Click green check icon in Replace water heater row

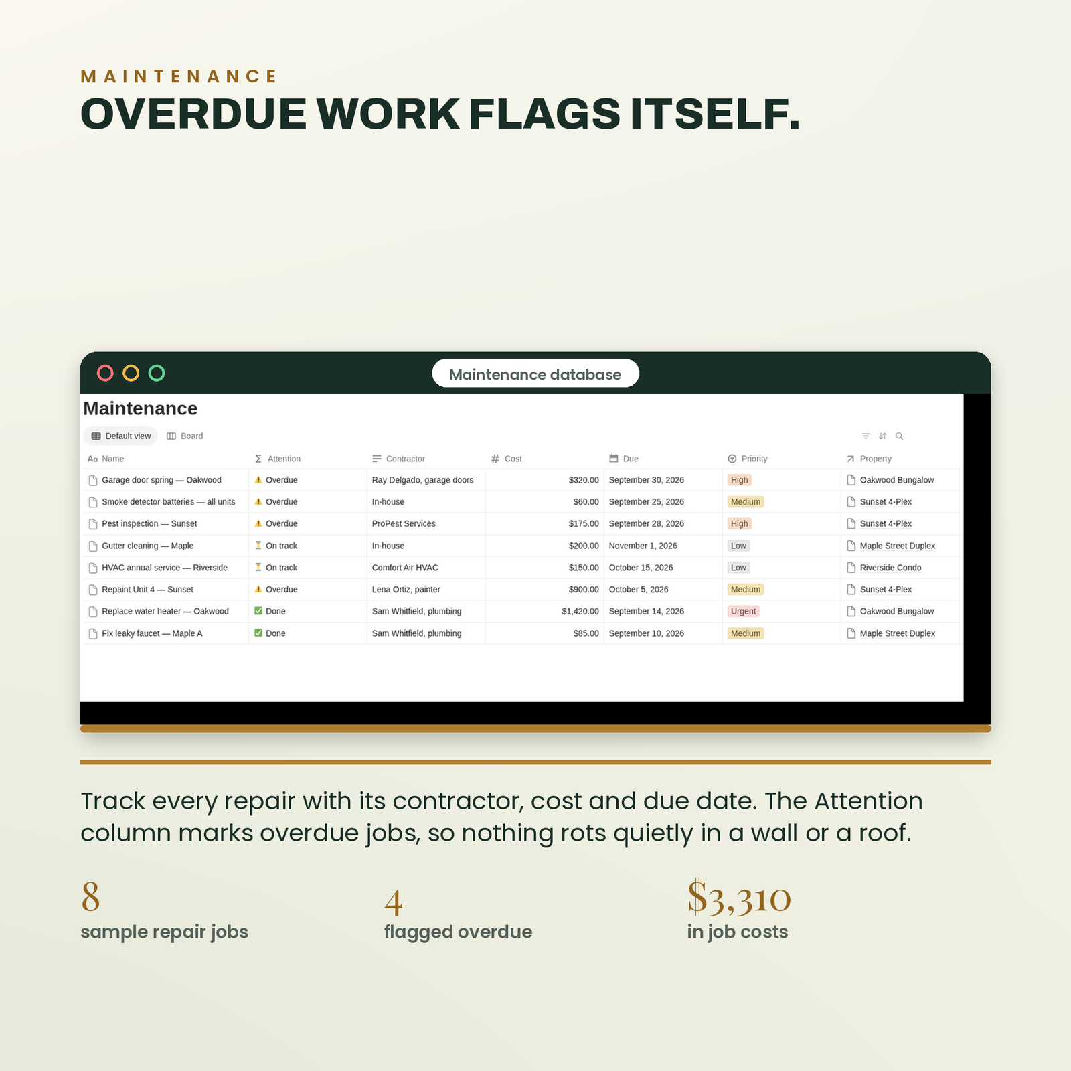[x=258, y=611]
